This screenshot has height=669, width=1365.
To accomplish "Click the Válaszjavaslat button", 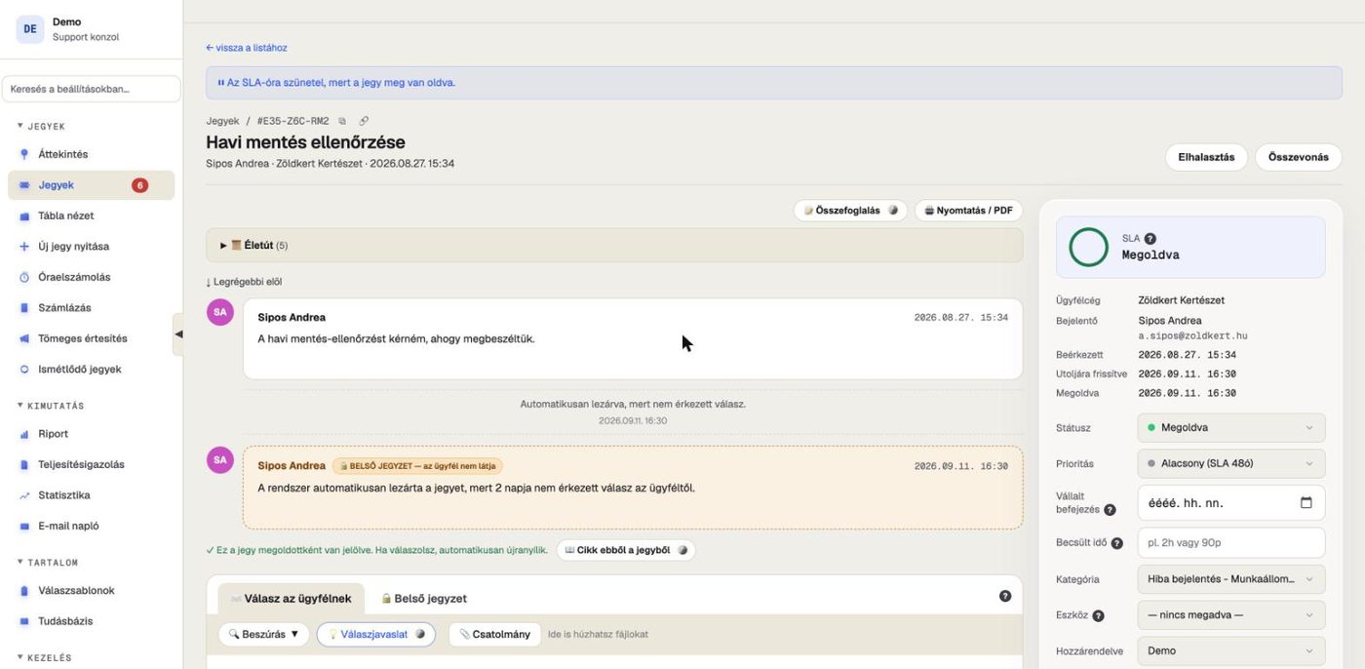I will [376, 634].
